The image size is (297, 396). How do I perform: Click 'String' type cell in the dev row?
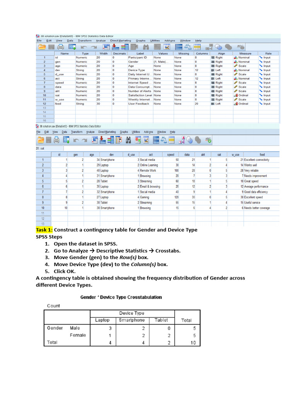pos(85,70)
